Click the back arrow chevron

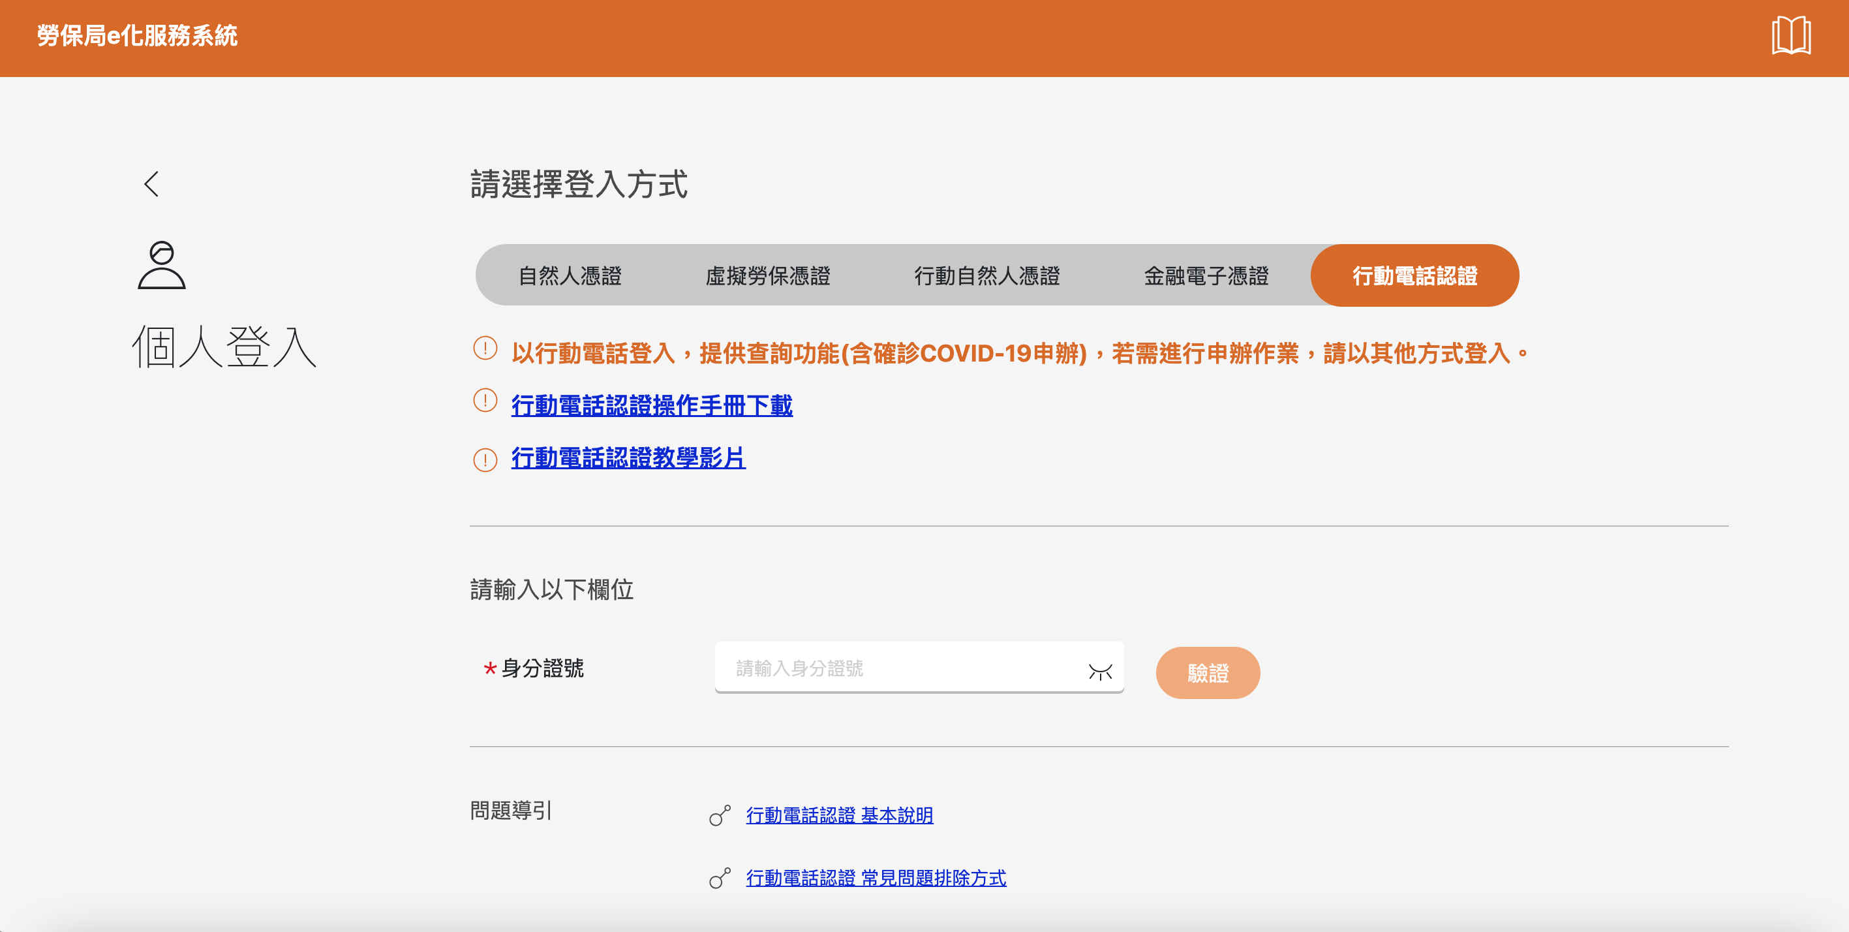point(151,184)
